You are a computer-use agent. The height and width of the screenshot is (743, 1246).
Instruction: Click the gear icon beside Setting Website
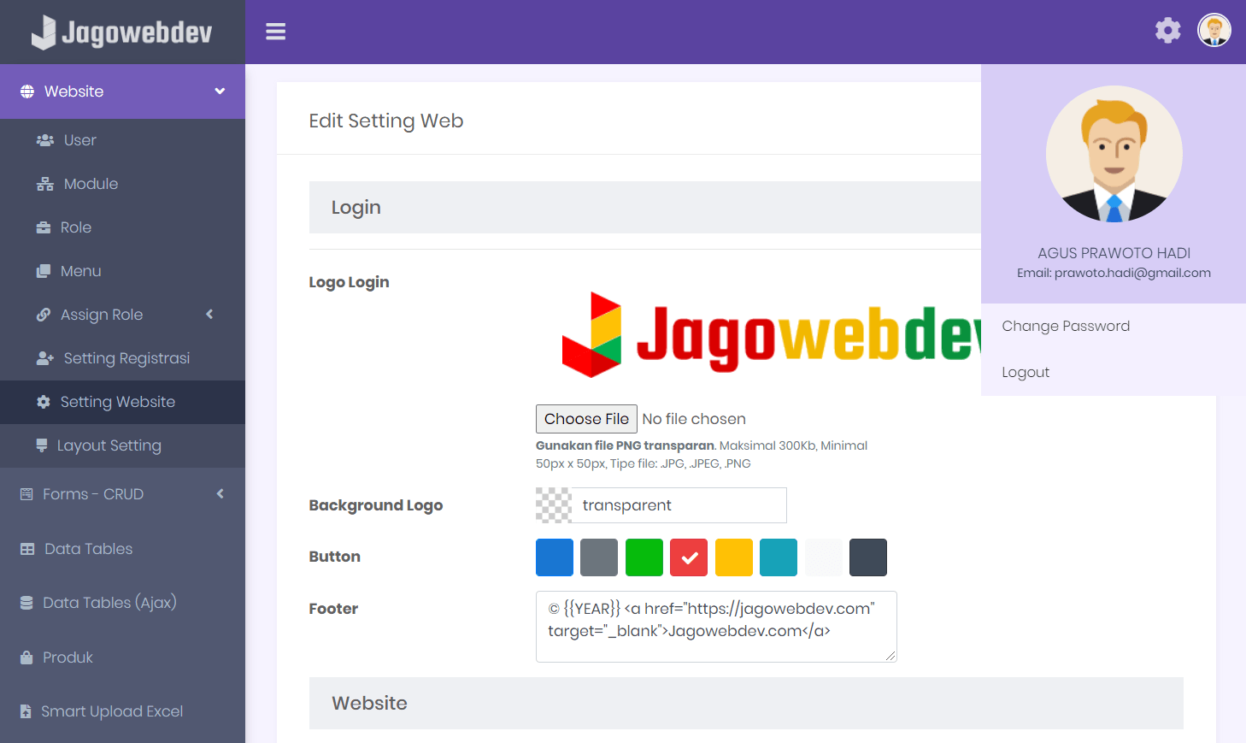coord(42,401)
